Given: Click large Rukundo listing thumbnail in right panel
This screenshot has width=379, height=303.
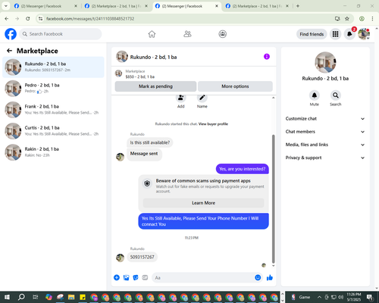Looking at the screenshot, I should tap(325, 62).
